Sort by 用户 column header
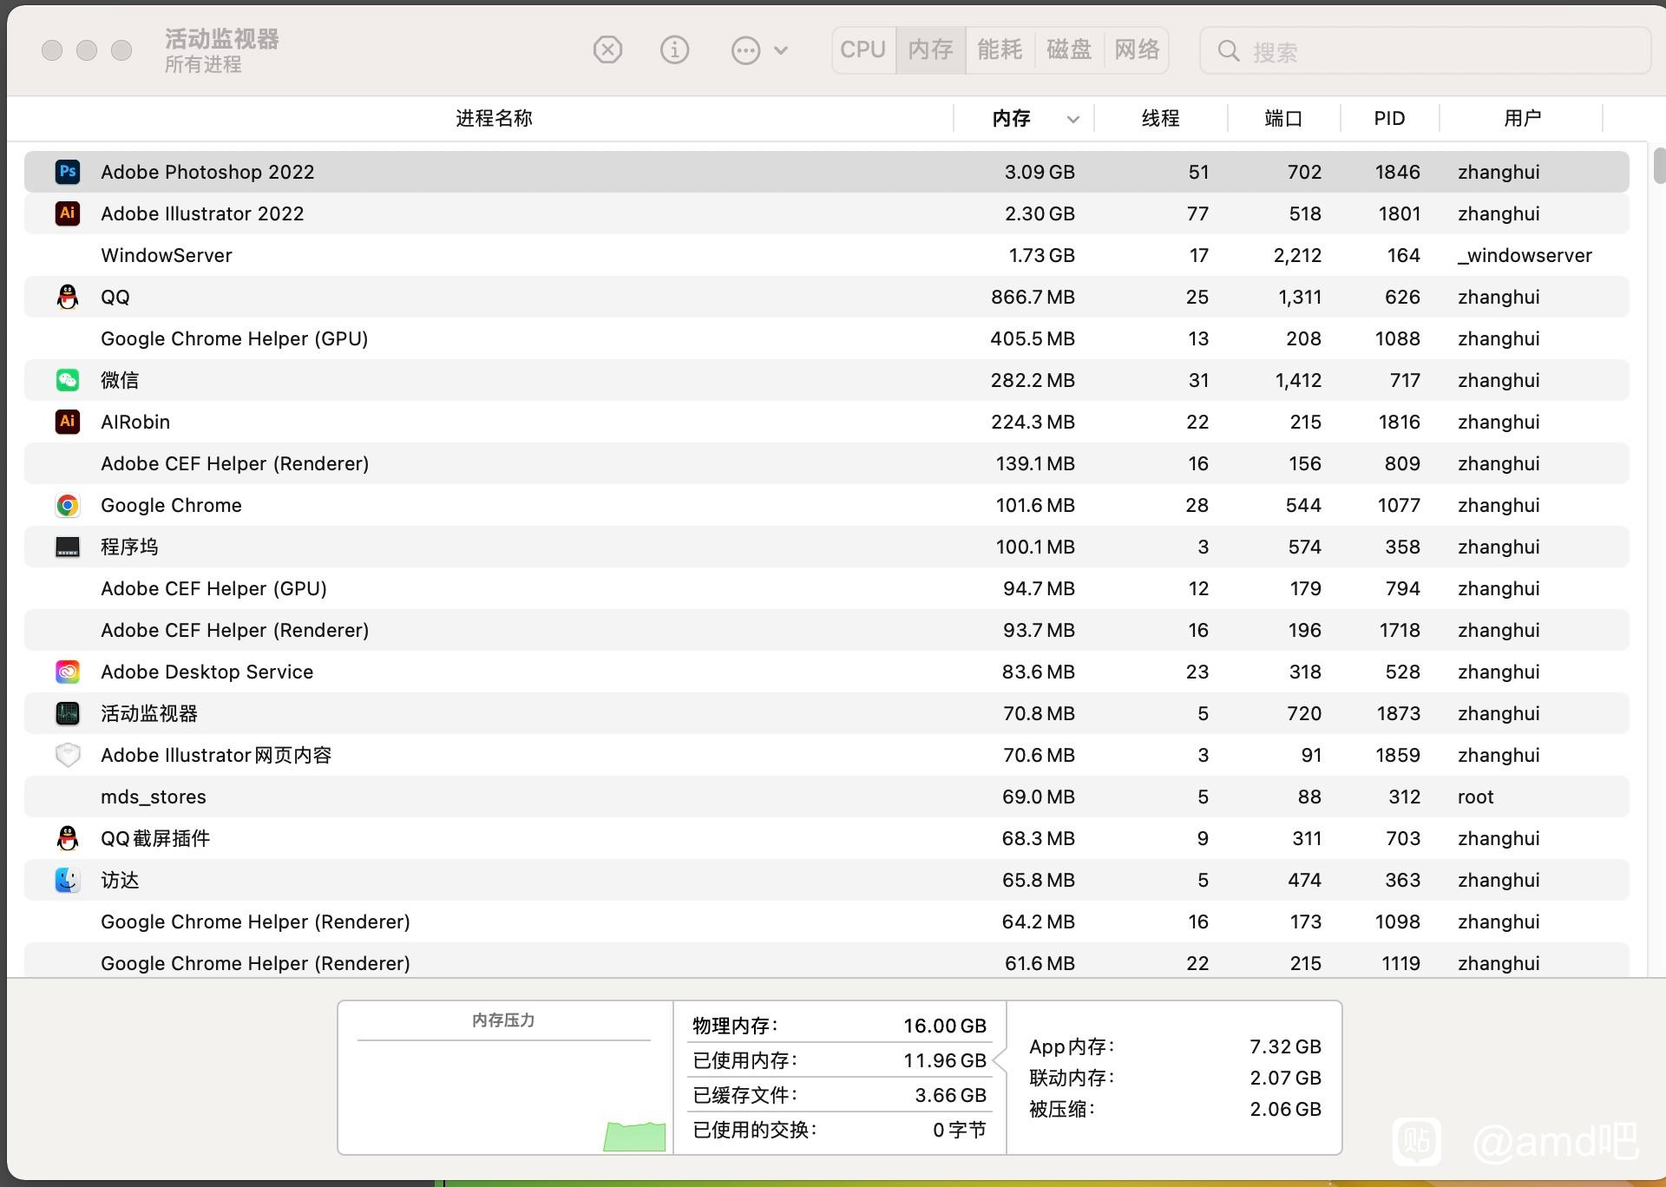1666x1187 pixels. [x=1522, y=118]
